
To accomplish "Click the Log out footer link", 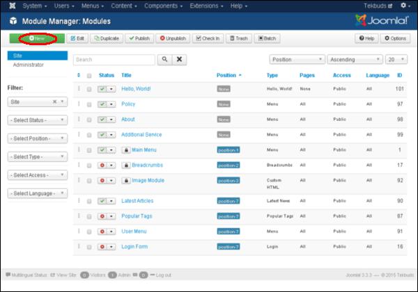I will click(x=161, y=275).
